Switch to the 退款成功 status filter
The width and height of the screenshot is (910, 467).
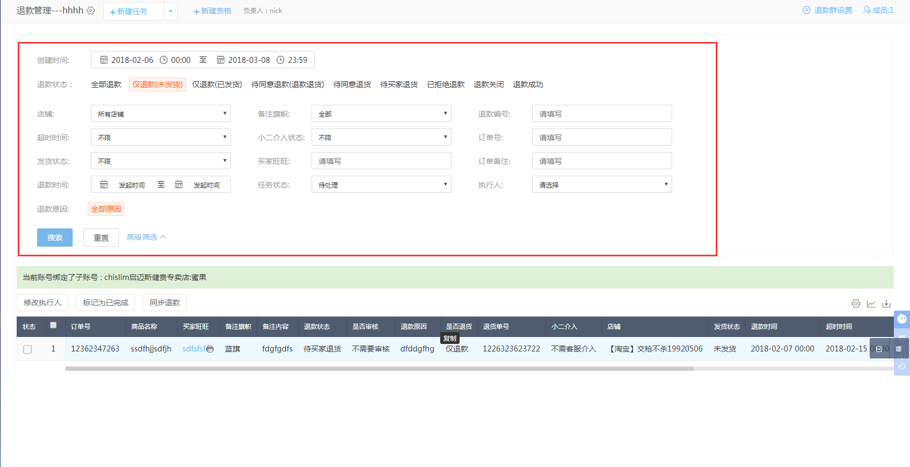point(527,84)
